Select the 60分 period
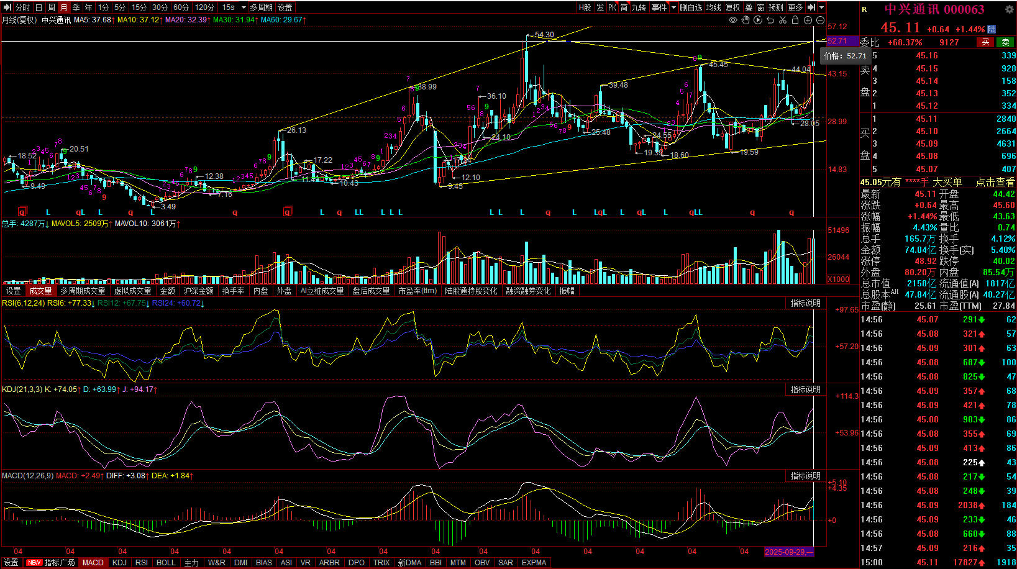Screen dimensions: 1017x569 181,7
